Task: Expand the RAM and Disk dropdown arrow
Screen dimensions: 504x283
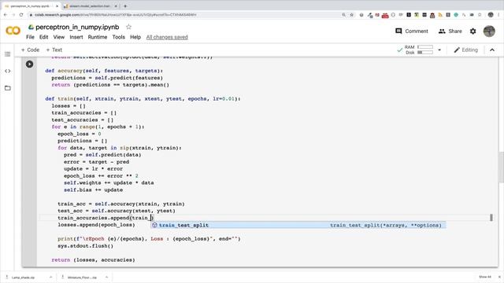Action: tap(439, 50)
